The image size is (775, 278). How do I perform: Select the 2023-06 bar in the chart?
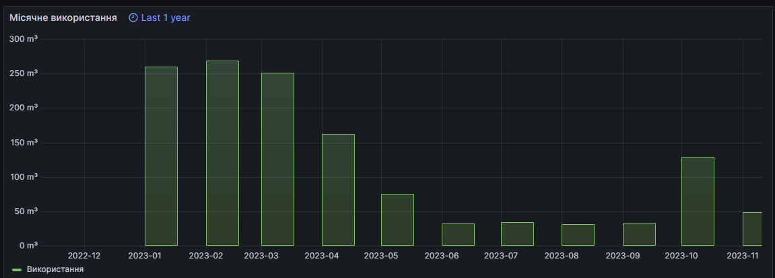458,234
